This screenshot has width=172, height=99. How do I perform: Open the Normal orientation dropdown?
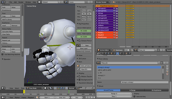click(x=73, y=88)
